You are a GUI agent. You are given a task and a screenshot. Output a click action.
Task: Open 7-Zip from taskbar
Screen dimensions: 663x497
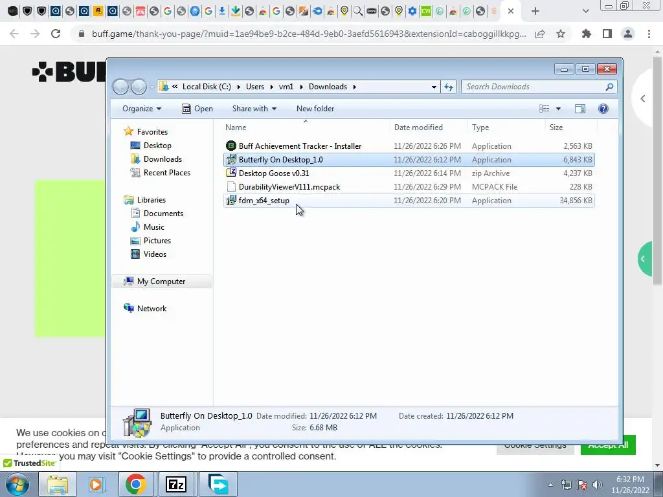[x=176, y=484]
